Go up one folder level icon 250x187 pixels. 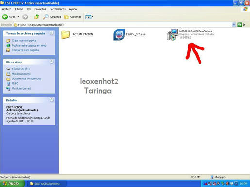coord(37,16)
